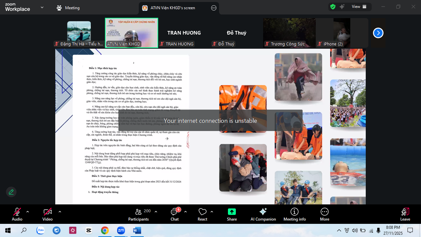The image size is (421, 237).
Task: Turn on camera with Video button
Action: pos(47,214)
